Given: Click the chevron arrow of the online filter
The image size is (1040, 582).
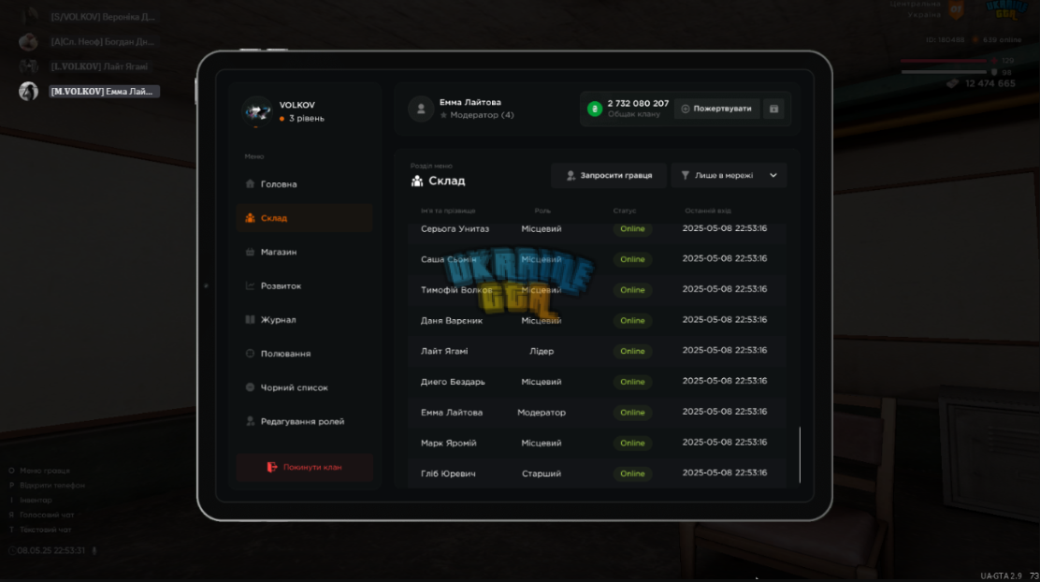Looking at the screenshot, I should tap(773, 176).
